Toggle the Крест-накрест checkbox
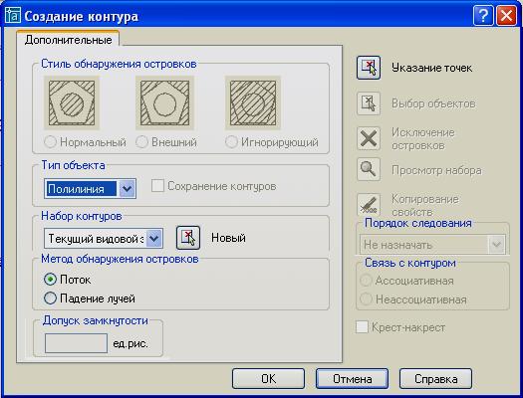The width and height of the screenshot is (523, 398). click(x=363, y=327)
